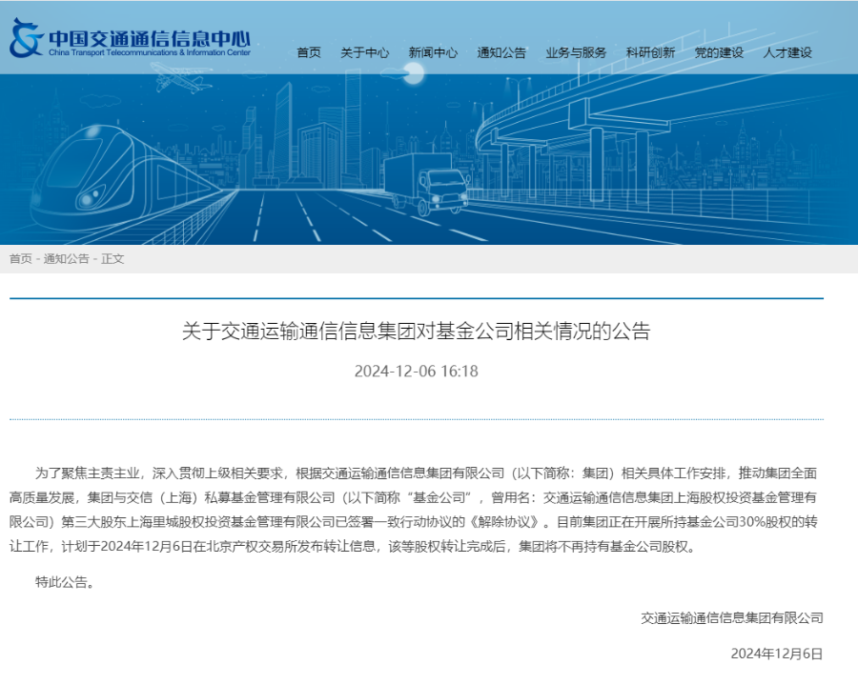Click the closing line 特此公告。
The width and height of the screenshot is (858, 685).
(66, 582)
